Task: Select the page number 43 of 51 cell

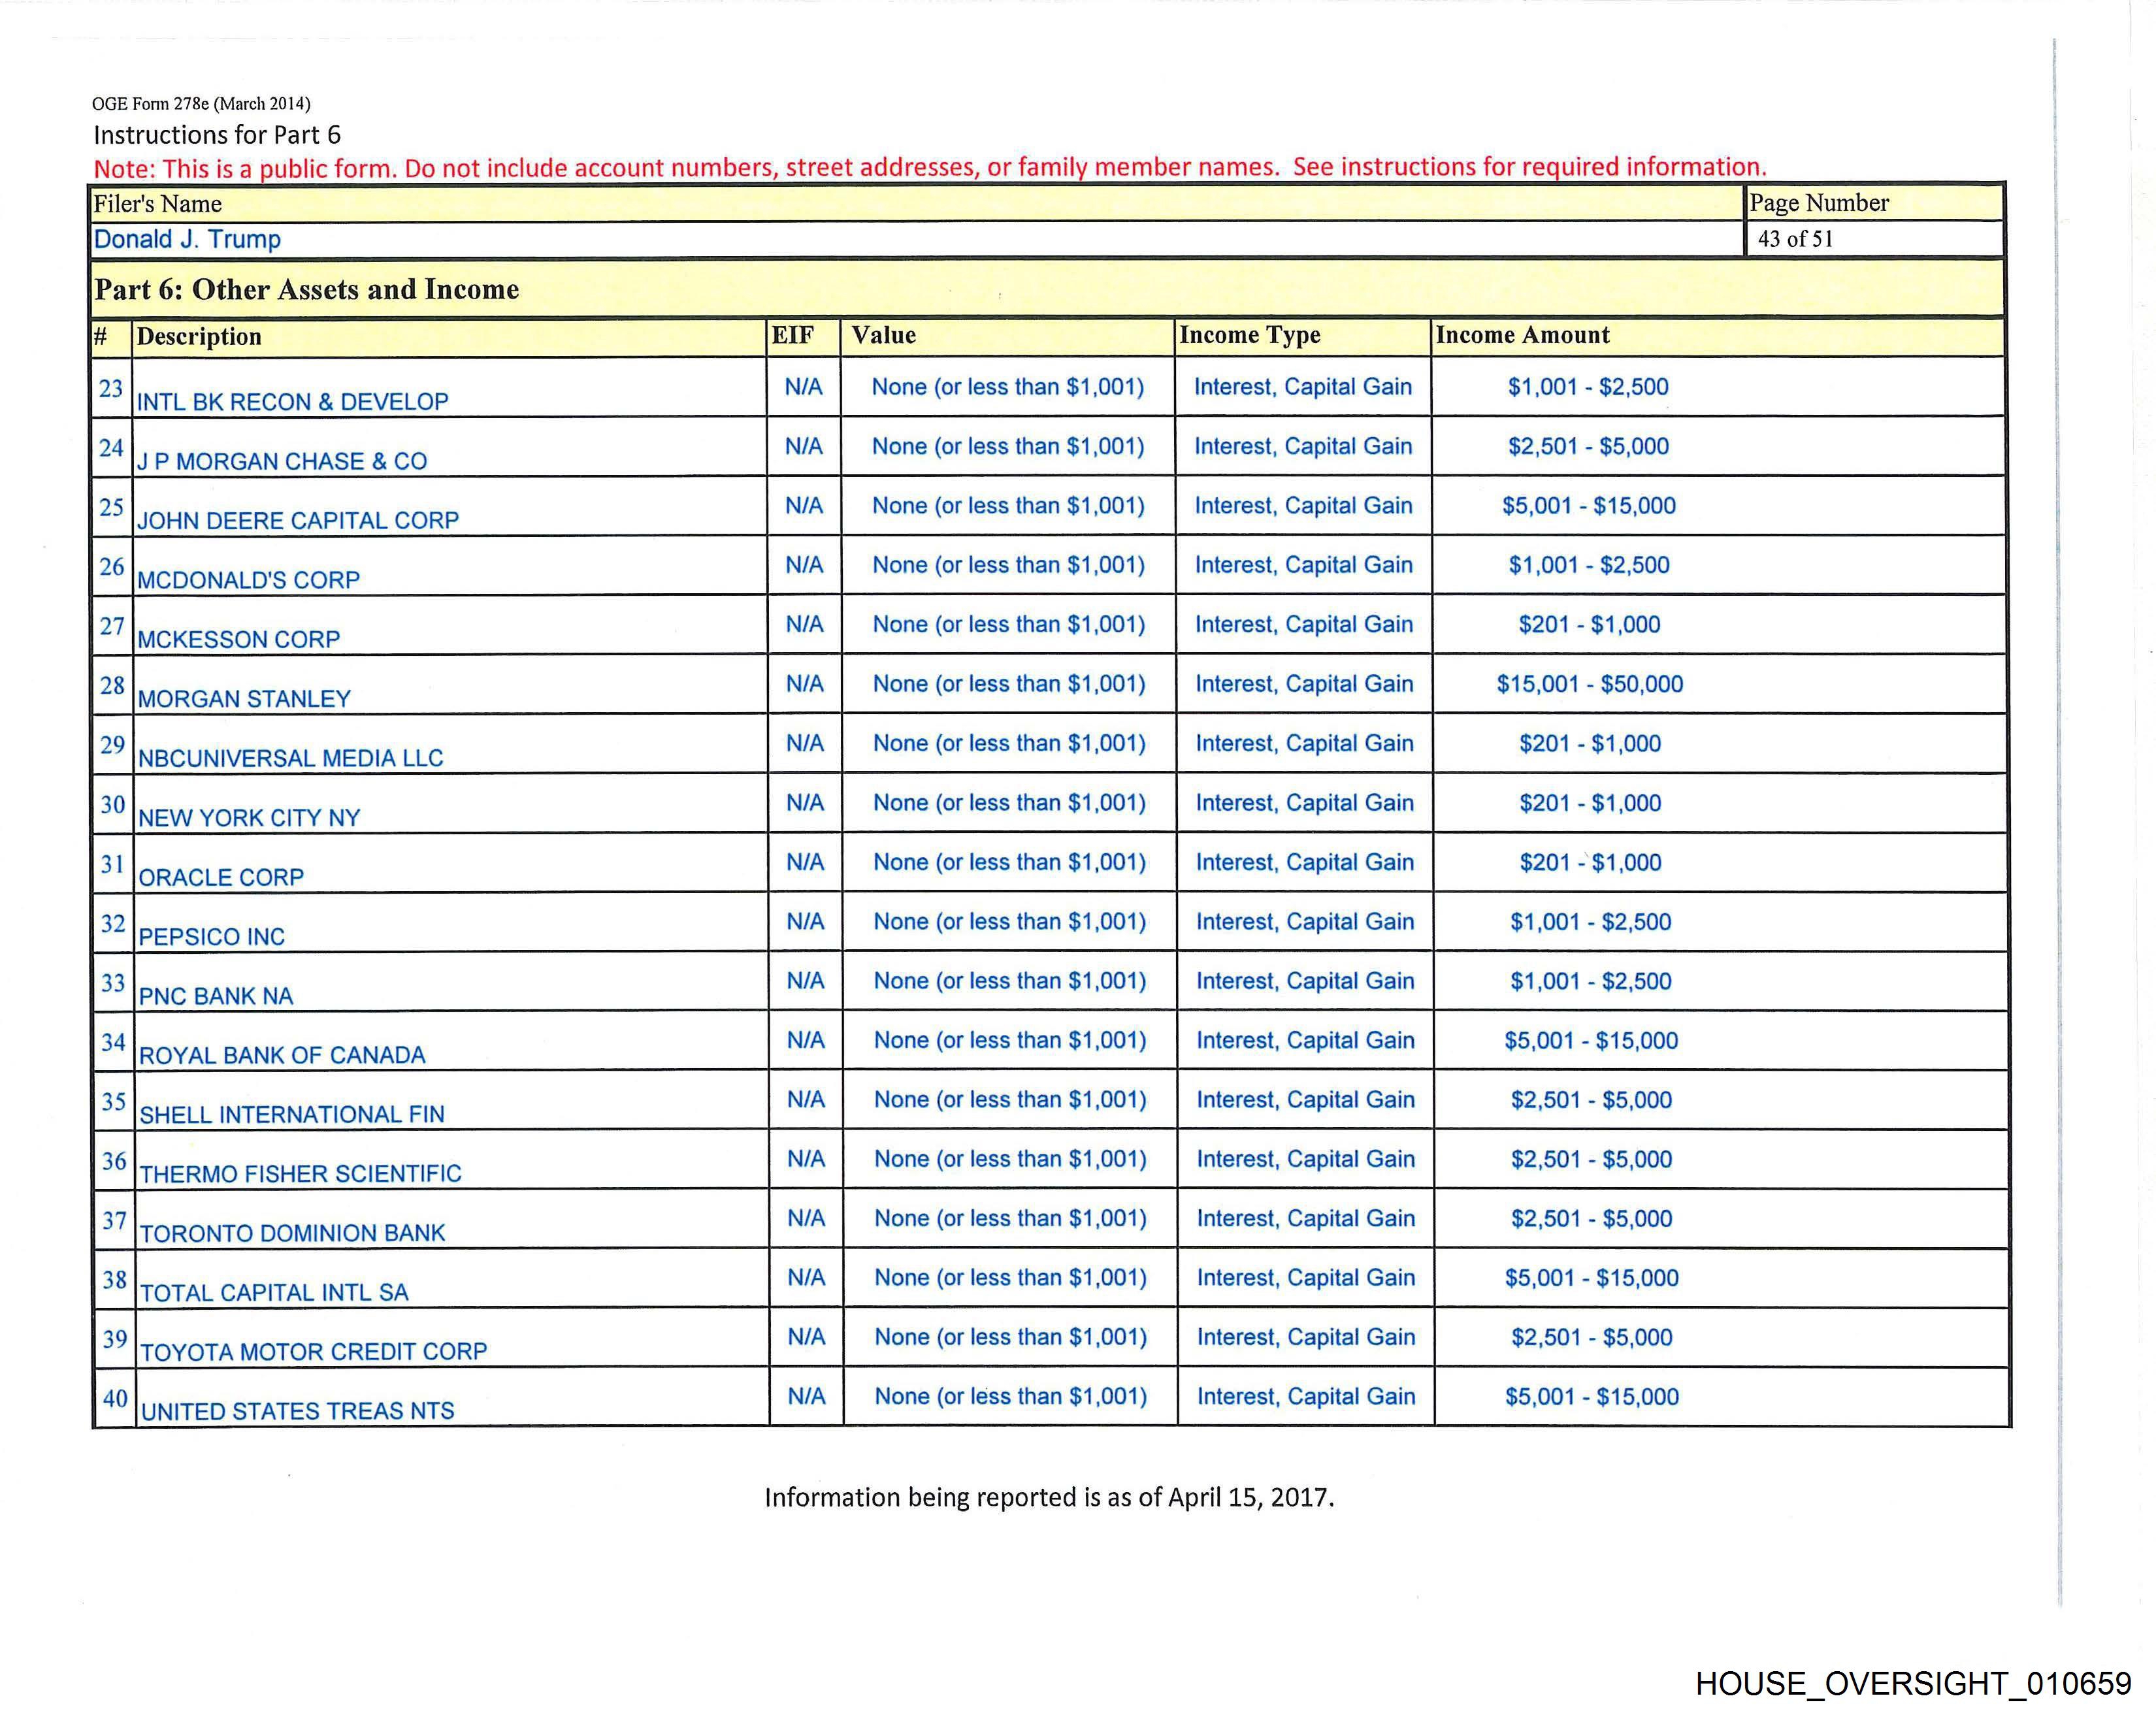Action: pyautogui.click(x=1795, y=239)
